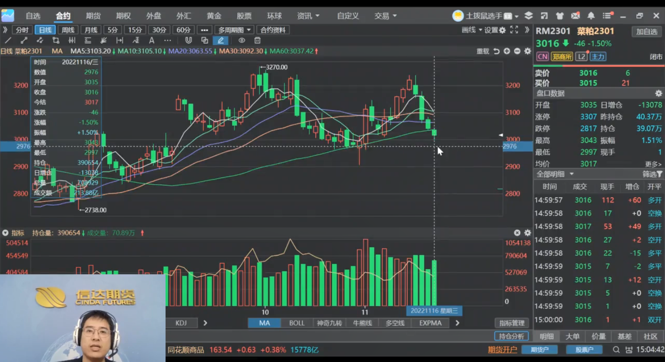Switch to the BOLL indicator tab
This screenshot has height=362, width=665.
[x=296, y=323]
